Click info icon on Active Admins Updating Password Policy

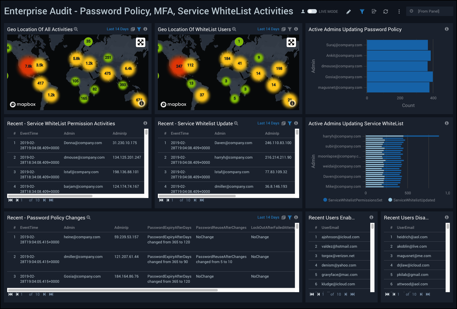[x=447, y=29]
